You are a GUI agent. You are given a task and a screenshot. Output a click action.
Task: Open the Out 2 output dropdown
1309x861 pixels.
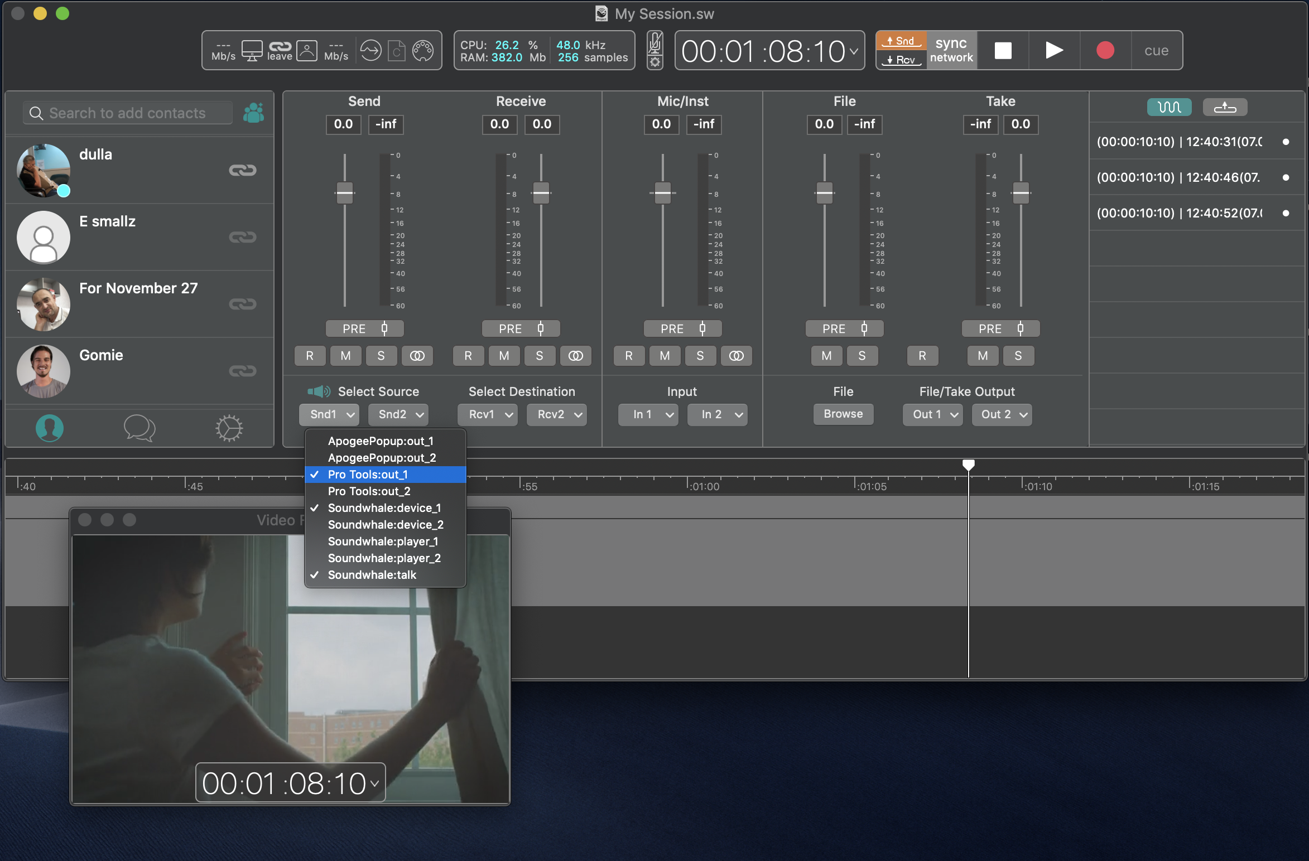tap(1002, 414)
